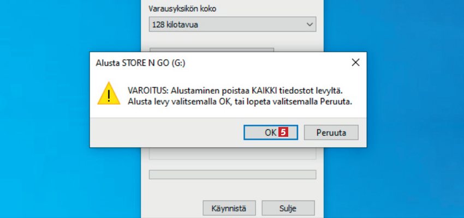Image resolution: width=464 pixels, height=218 pixels.
Task: Click the Alusta STORE N GO (G:) title bar
Action: point(219,63)
